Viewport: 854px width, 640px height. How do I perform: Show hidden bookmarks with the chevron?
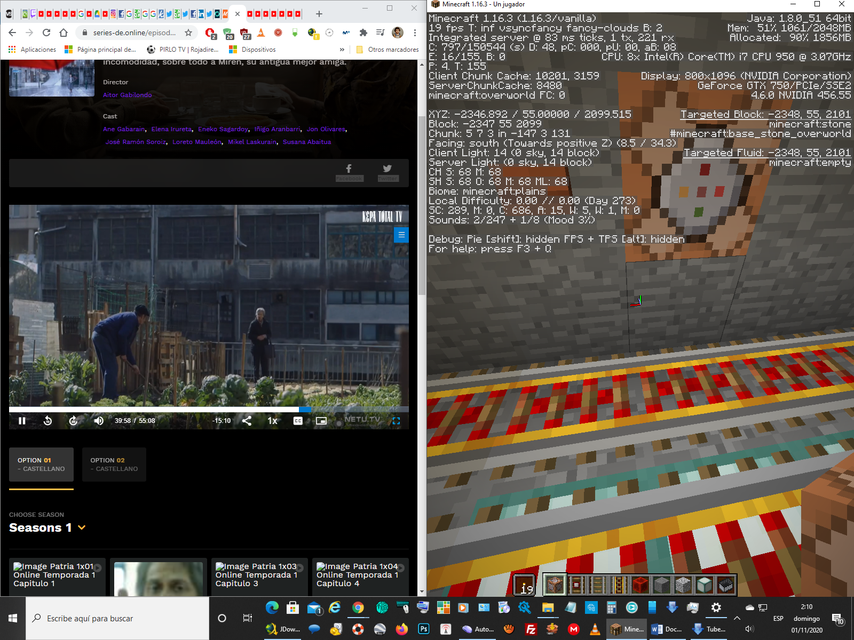pos(342,50)
